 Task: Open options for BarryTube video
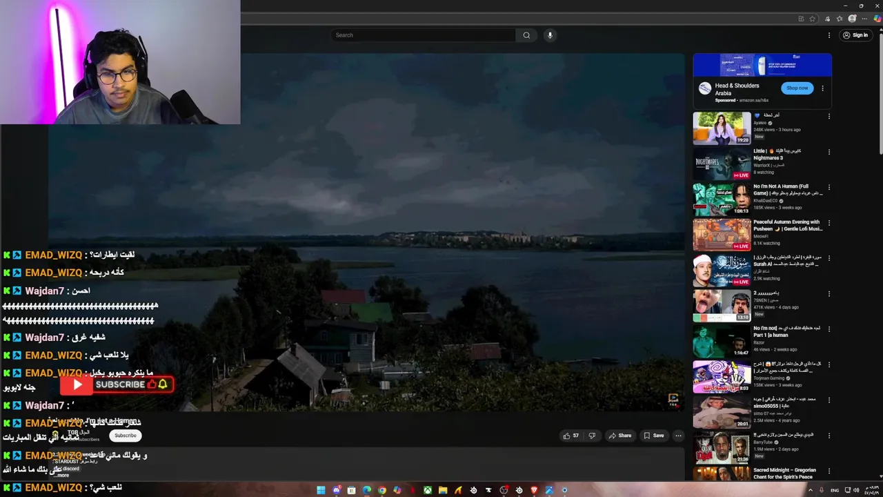pyautogui.click(x=829, y=436)
